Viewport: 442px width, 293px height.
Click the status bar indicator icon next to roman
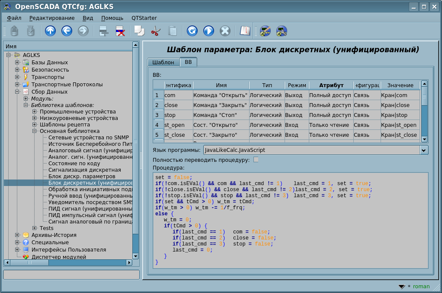tap(402, 287)
